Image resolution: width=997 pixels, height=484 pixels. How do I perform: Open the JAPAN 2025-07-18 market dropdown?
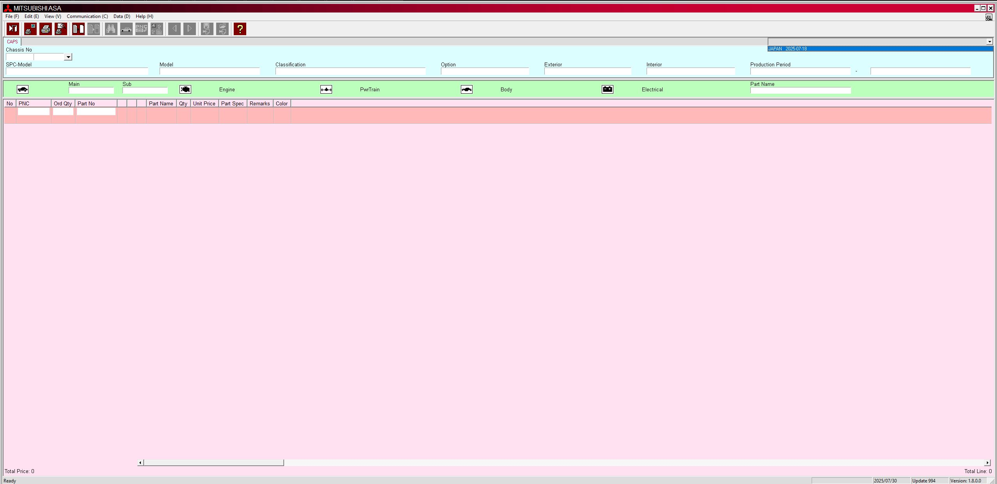[x=990, y=41]
